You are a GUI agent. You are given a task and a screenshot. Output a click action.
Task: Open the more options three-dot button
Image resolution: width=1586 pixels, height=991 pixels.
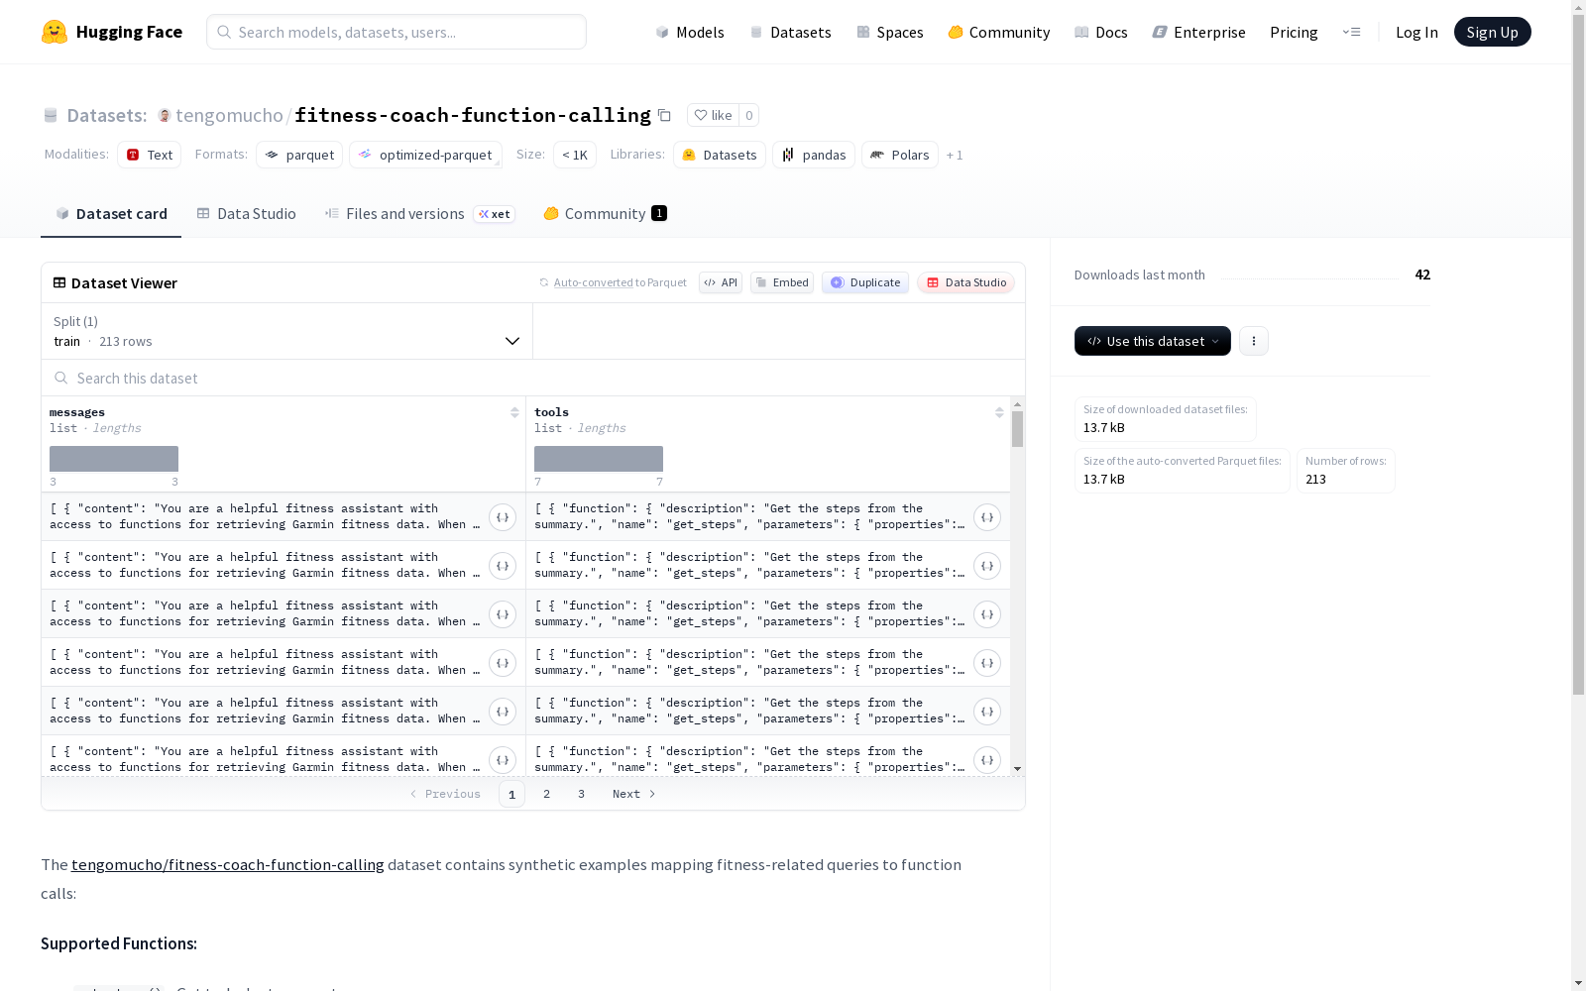click(x=1254, y=341)
